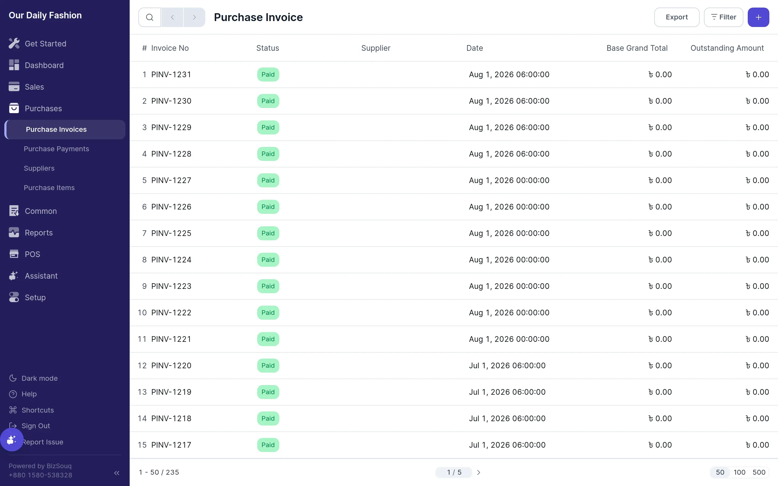Open invoice PINV-1231
Image resolution: width=778 pixels, height=486 pixels.
(x=171, y=75)
